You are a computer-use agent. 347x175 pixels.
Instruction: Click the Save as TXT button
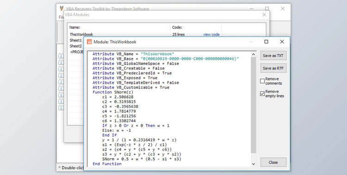point(273,56)
